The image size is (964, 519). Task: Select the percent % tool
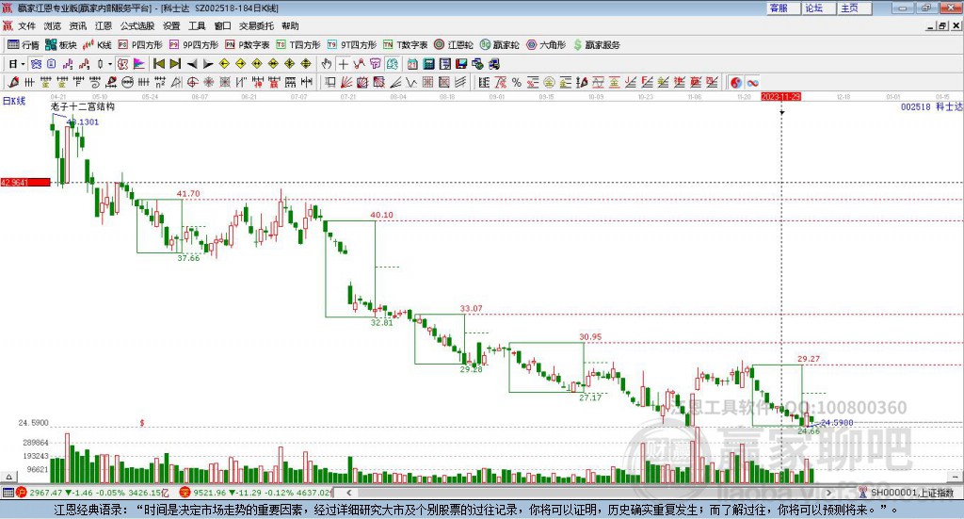click(x=517, y=82)
